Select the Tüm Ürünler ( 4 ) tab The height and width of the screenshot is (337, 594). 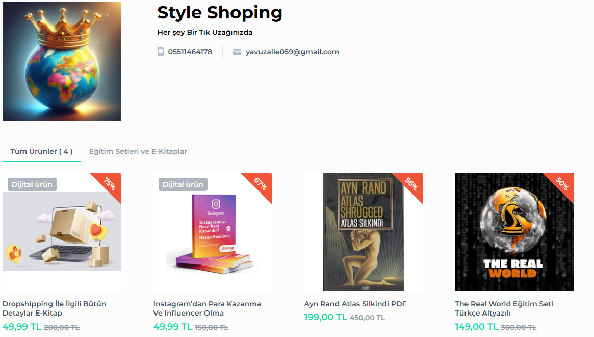pyautogui.click(x=41, y=151)
